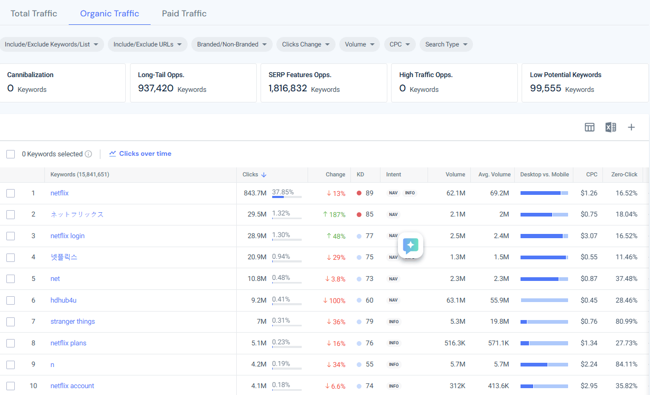Expand the Search Type filter

(446, 44)
